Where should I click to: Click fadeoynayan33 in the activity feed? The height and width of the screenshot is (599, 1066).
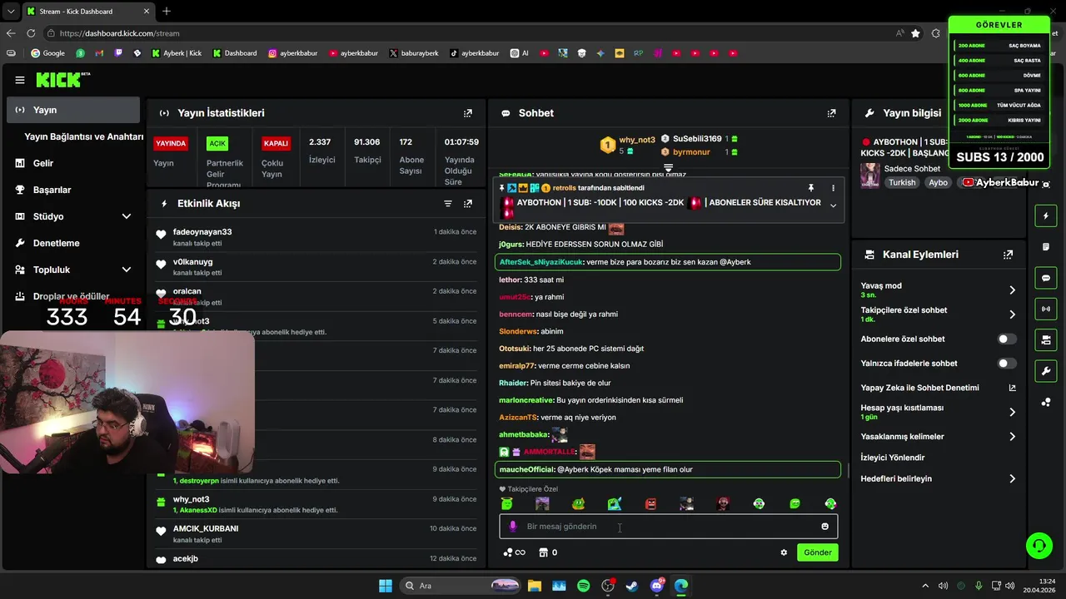click(202, 232)
